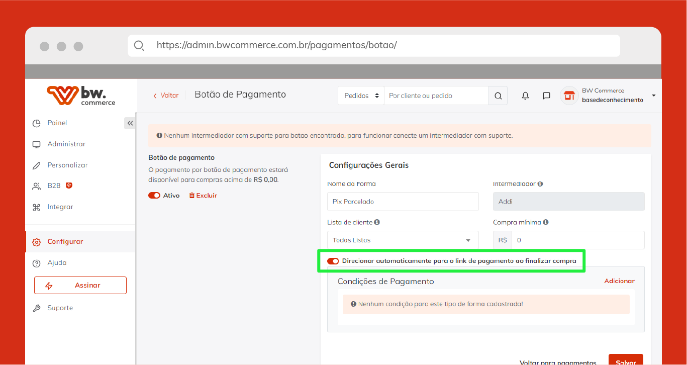Collapse the sidebar with double-chevron icon
Viewport: 687px width, 365px height.
click(x=130, y=123)
